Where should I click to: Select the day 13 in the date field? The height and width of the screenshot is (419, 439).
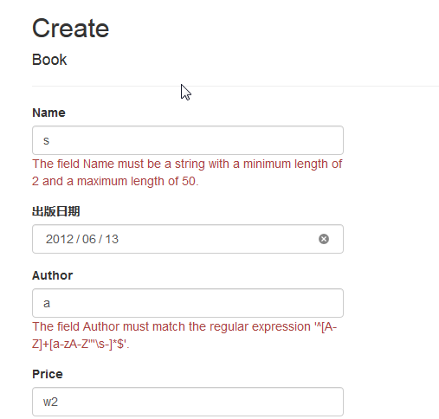coord(112,239)
